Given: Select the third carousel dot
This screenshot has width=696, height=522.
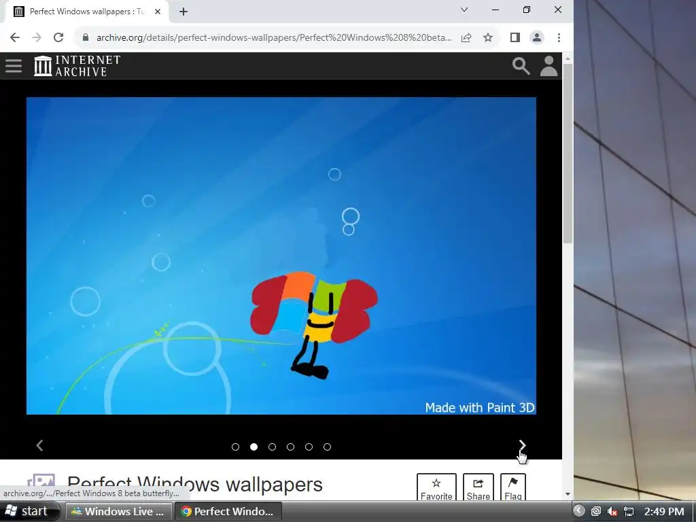Looking at the screenshot, I should [272, 447].
